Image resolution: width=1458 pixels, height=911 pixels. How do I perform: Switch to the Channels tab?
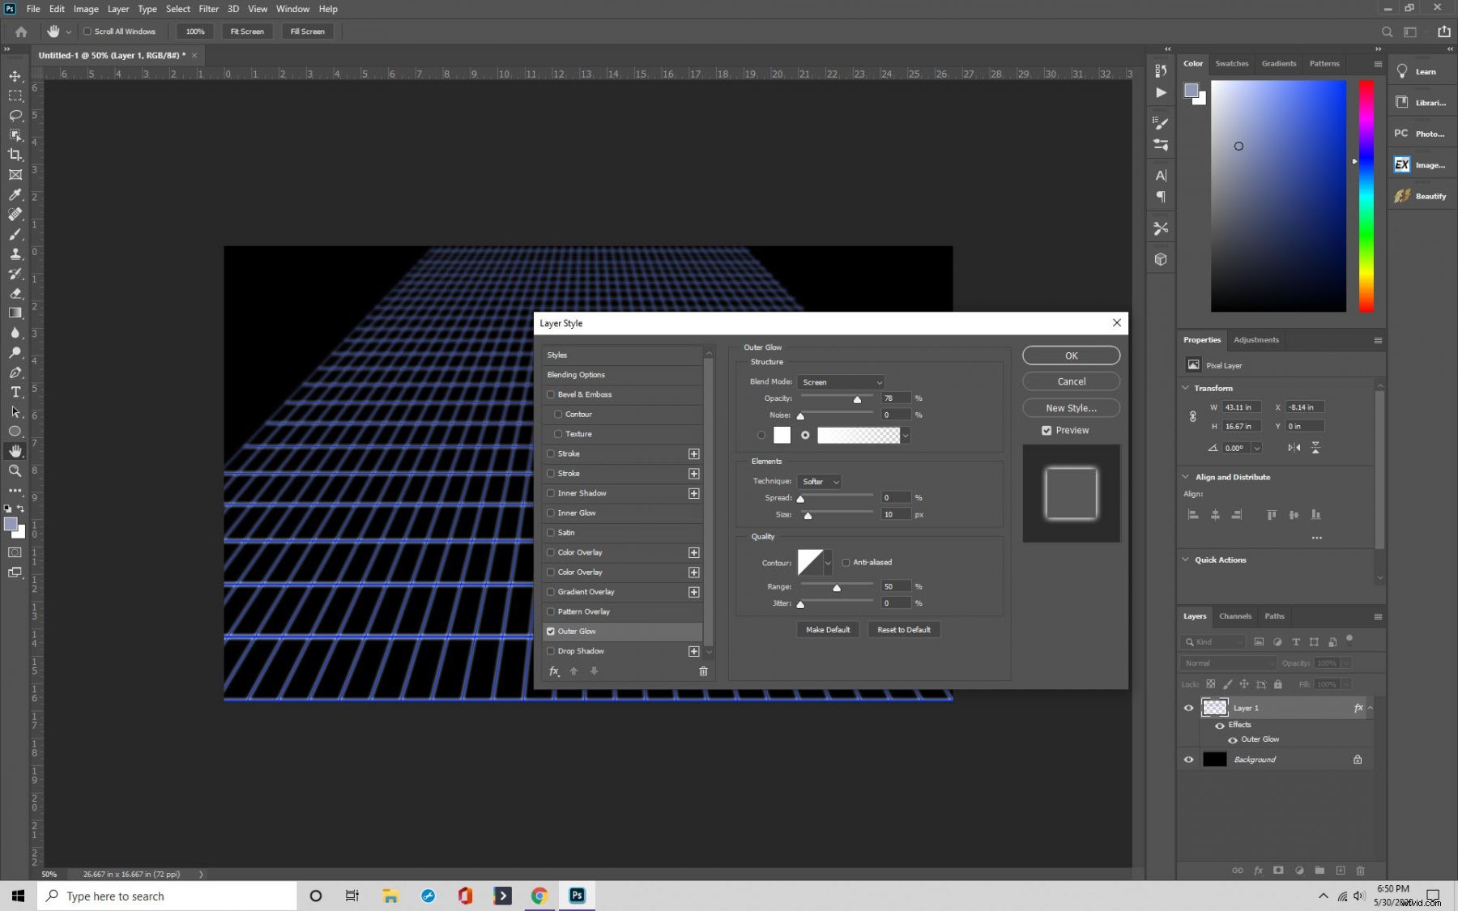[x=1235, y=616]
